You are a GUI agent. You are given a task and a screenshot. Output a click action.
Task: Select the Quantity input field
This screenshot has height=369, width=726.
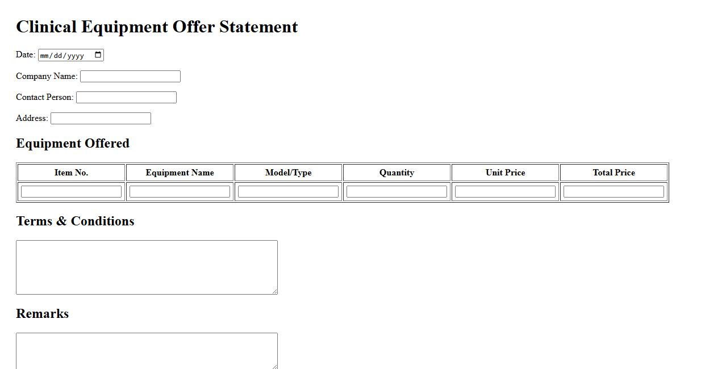397,192
